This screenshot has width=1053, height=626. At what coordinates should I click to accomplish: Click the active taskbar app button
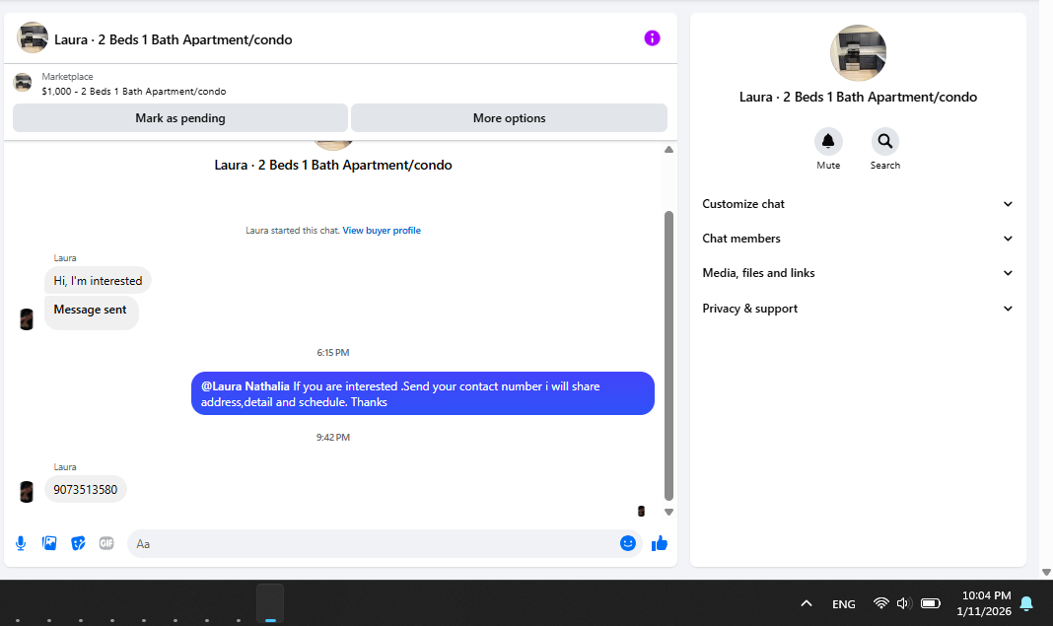click(270, 603)
